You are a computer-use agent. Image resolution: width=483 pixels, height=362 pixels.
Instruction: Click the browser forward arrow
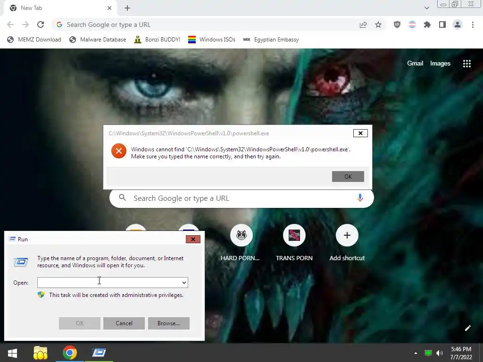tap(25, 25)
